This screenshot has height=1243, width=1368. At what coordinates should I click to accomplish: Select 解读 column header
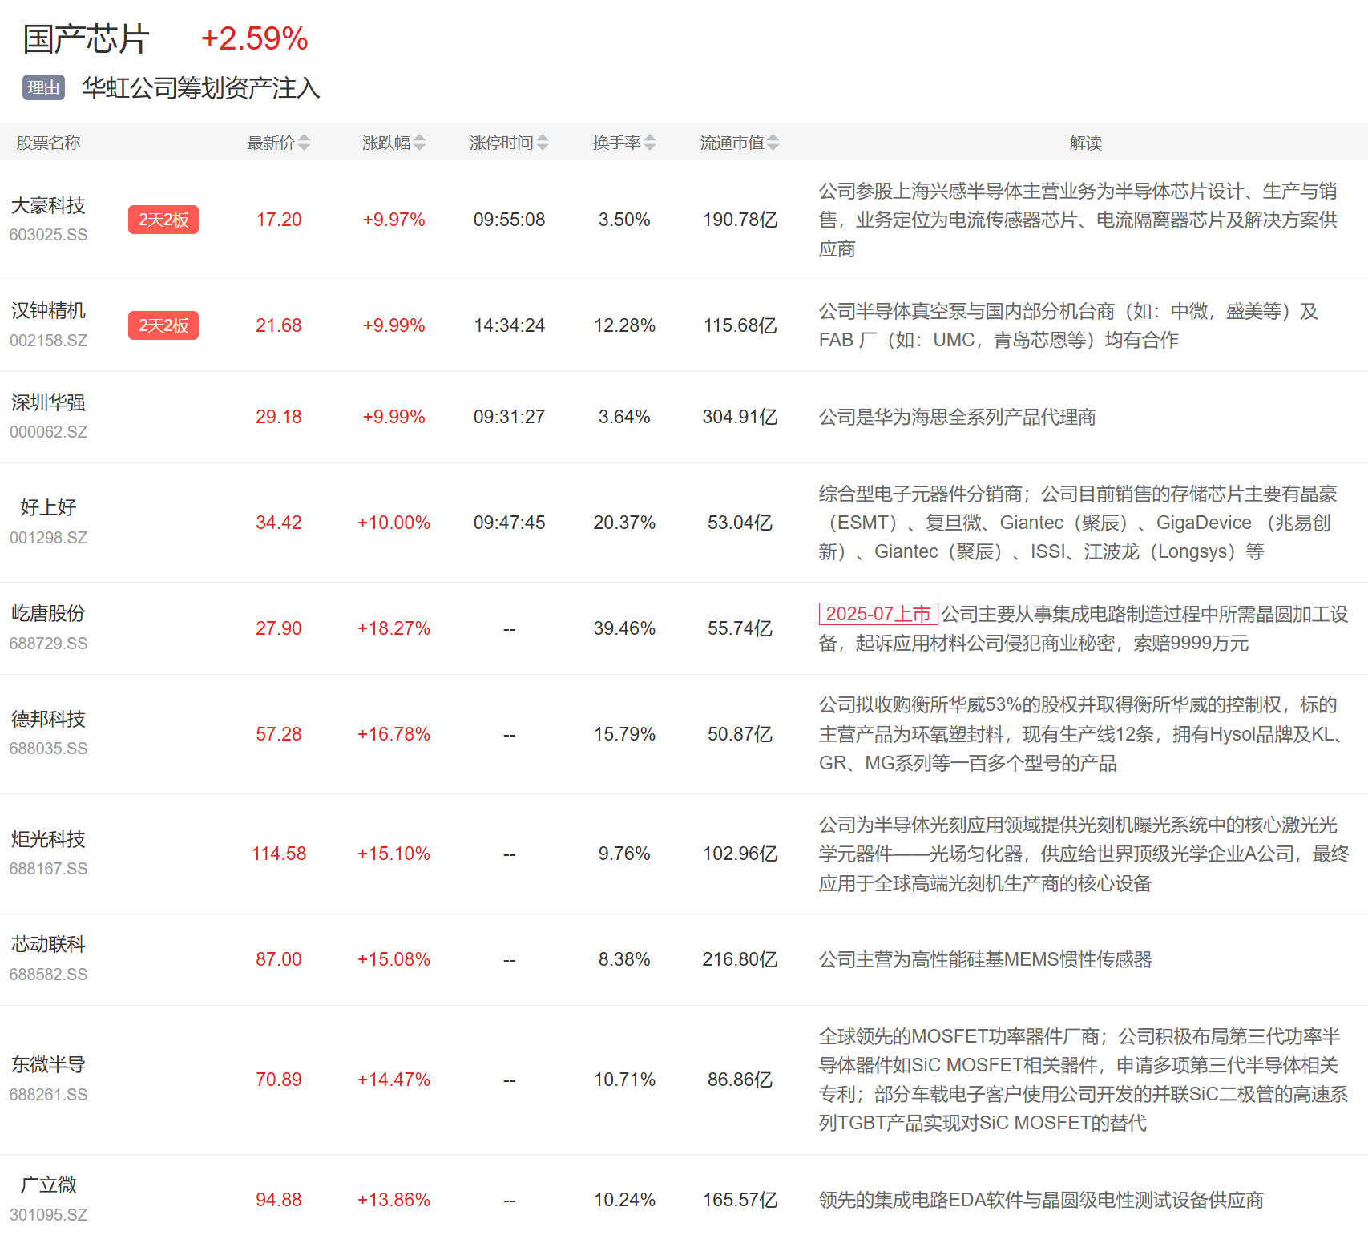point(1085,143)
